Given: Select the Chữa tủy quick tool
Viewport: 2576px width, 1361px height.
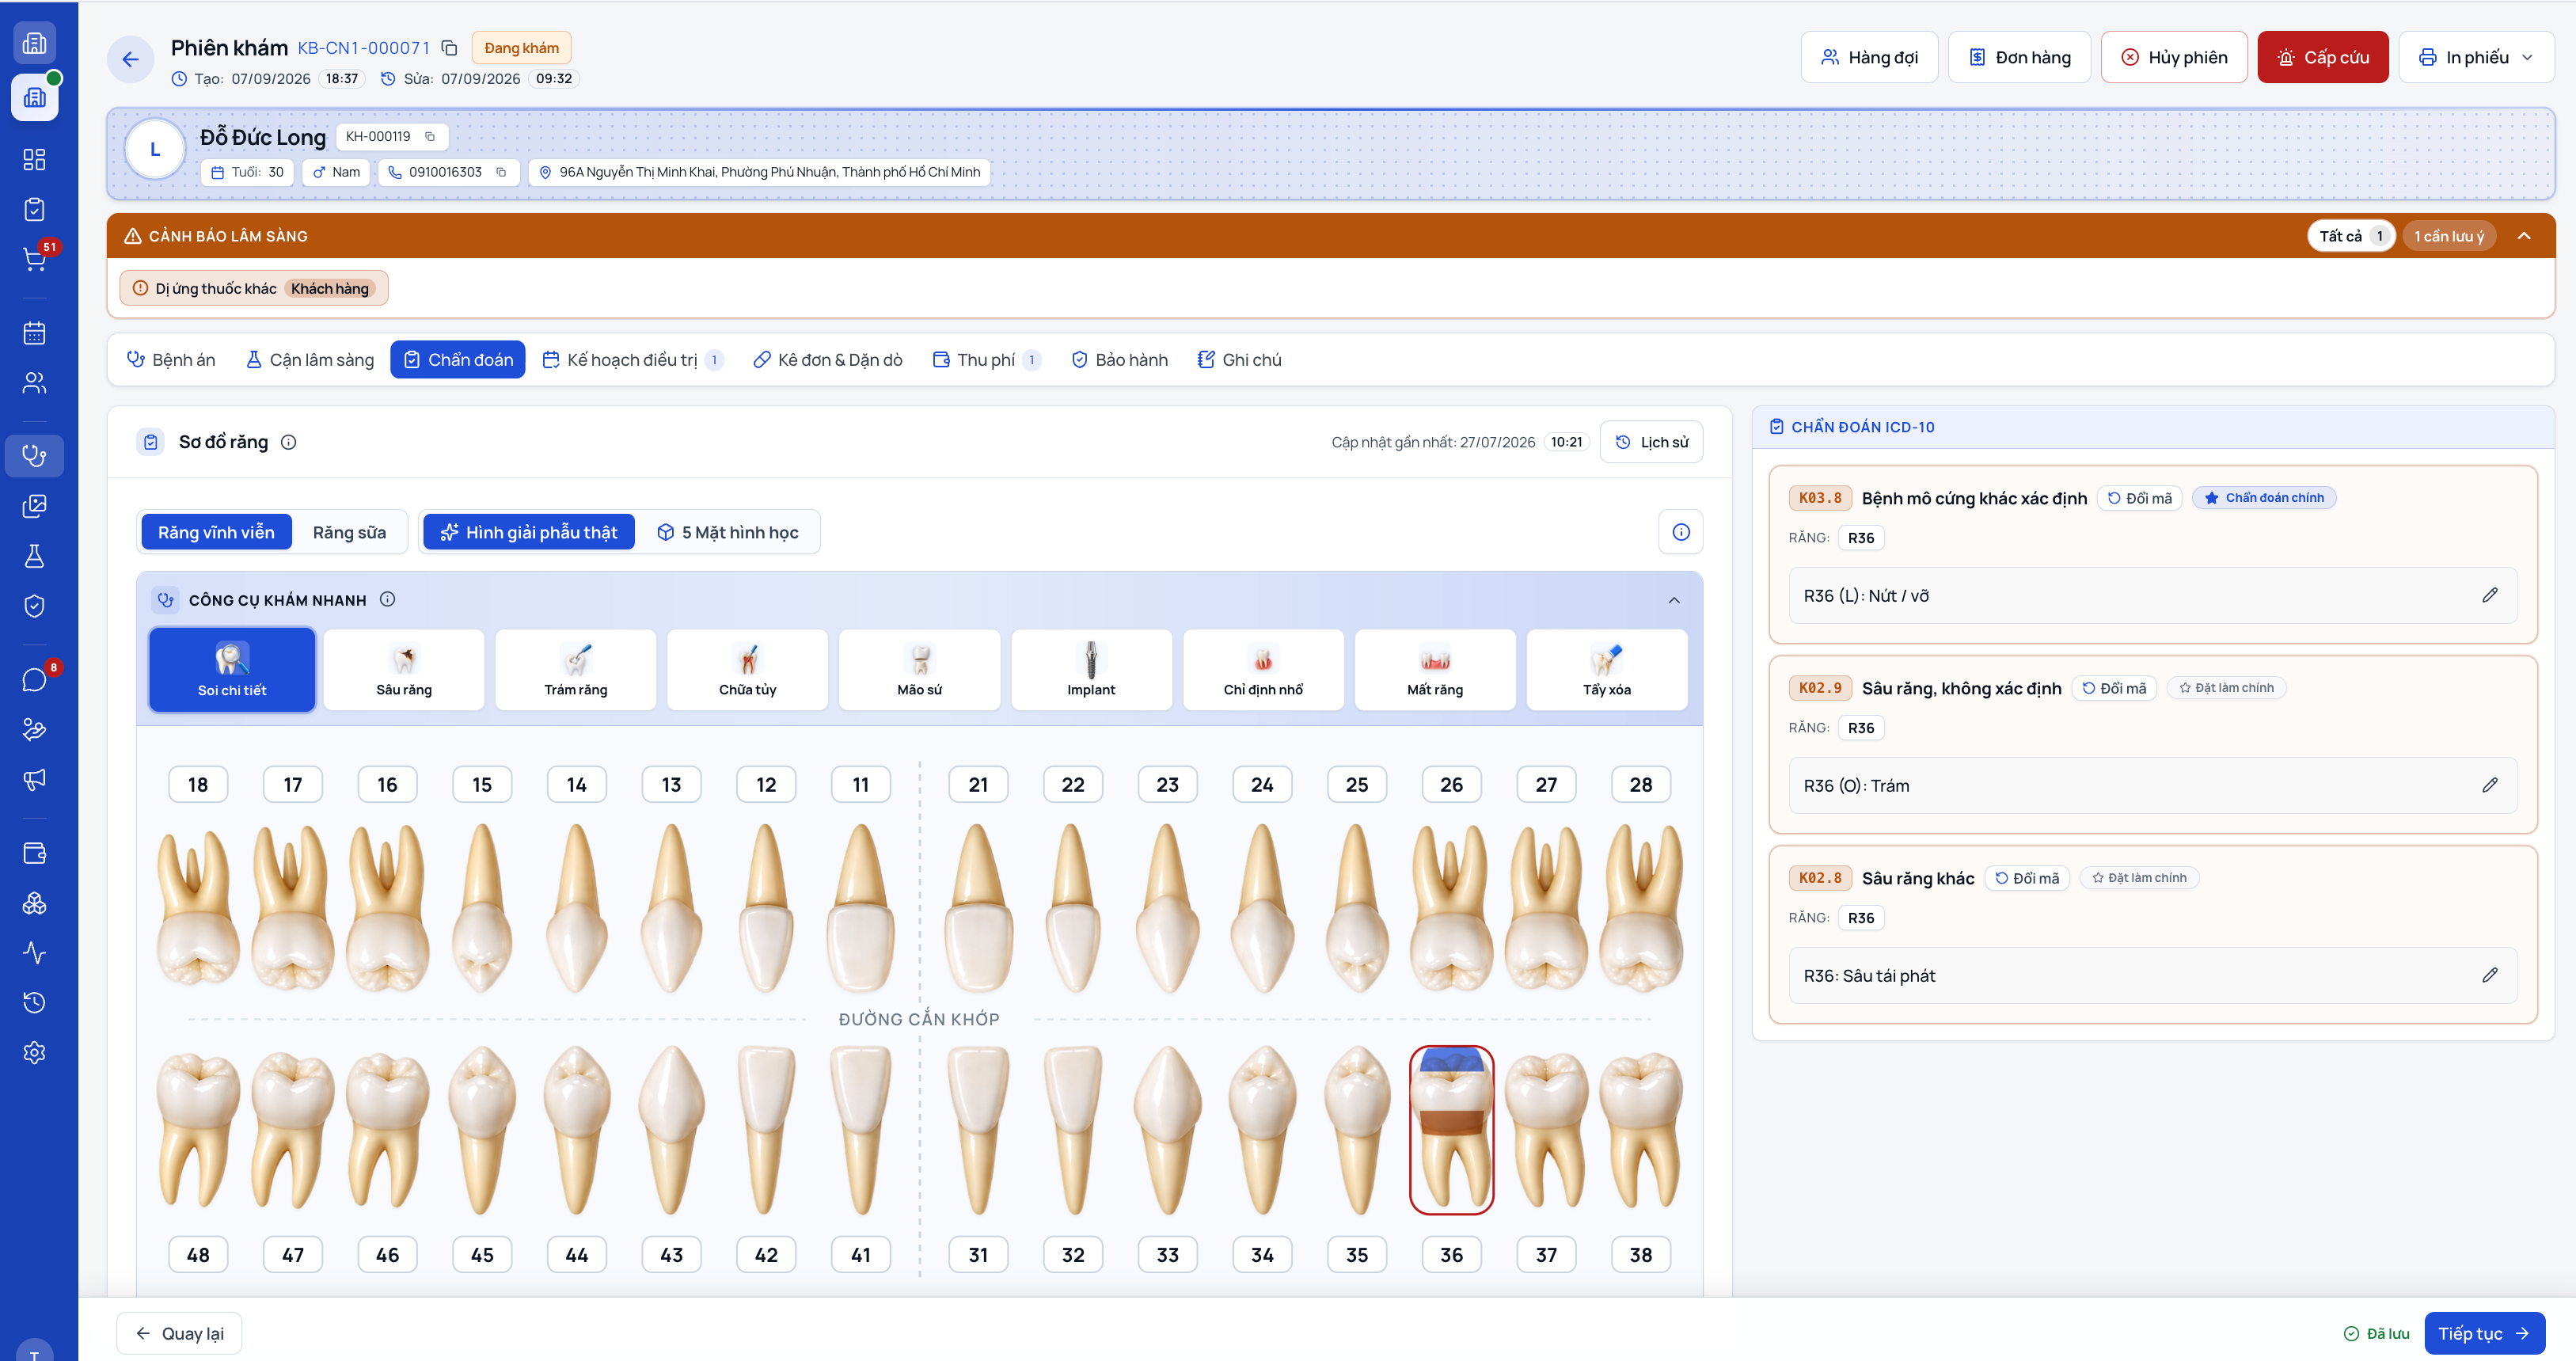Looking at the screenshot, I should pyautogui.click(x=748, y=670).
